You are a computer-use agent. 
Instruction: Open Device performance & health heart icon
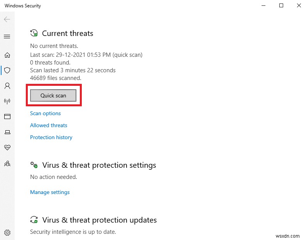point(7,148)
